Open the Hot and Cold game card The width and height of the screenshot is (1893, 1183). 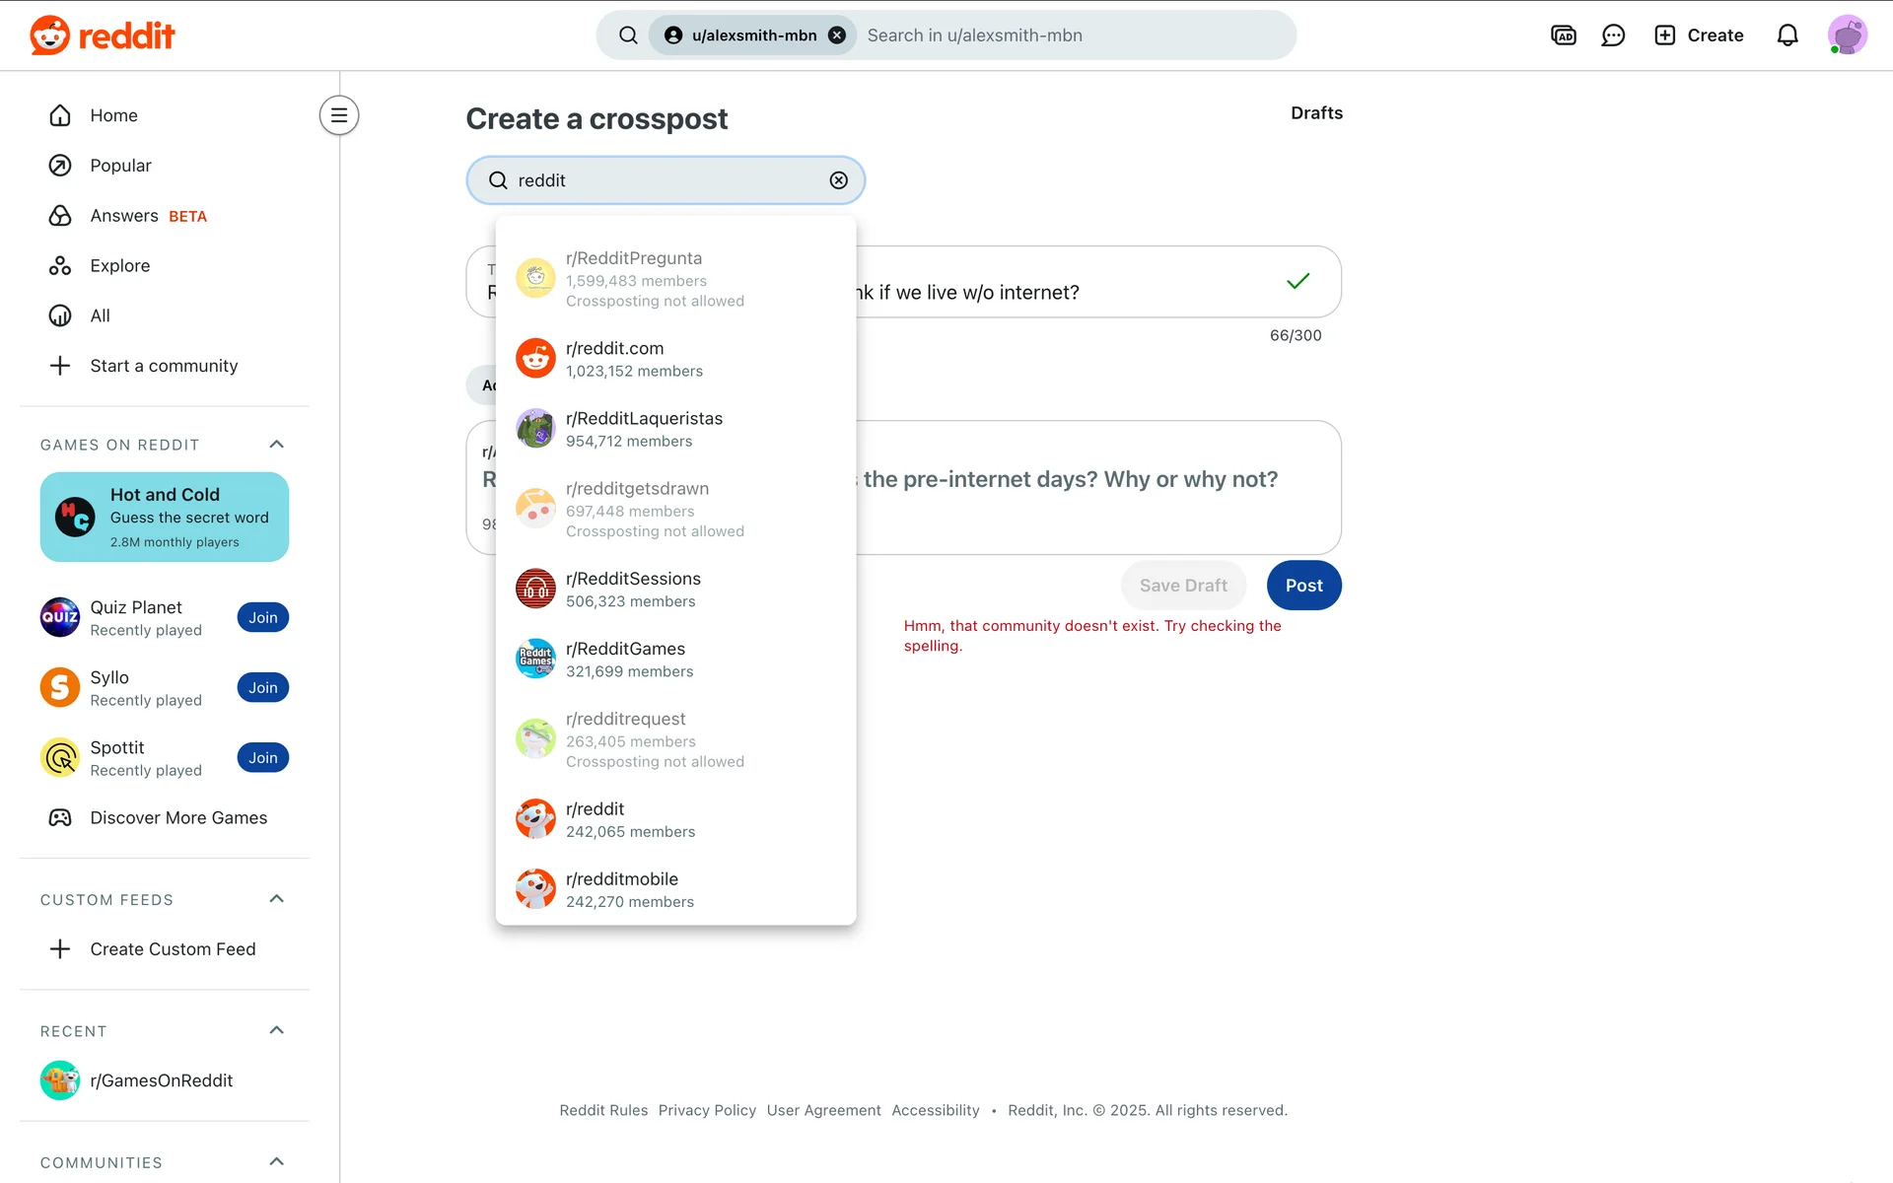[165, 517]
